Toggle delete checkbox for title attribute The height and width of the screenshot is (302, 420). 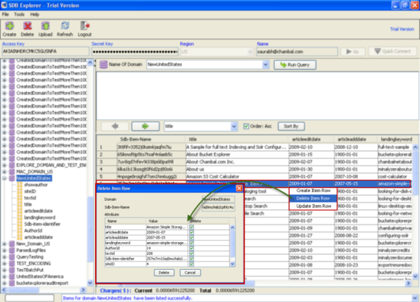click(191, 227)
